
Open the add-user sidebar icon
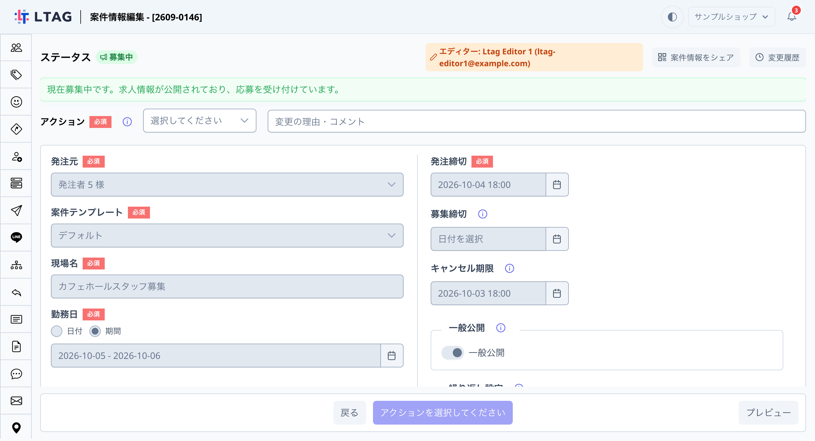(x=16, y=157)
